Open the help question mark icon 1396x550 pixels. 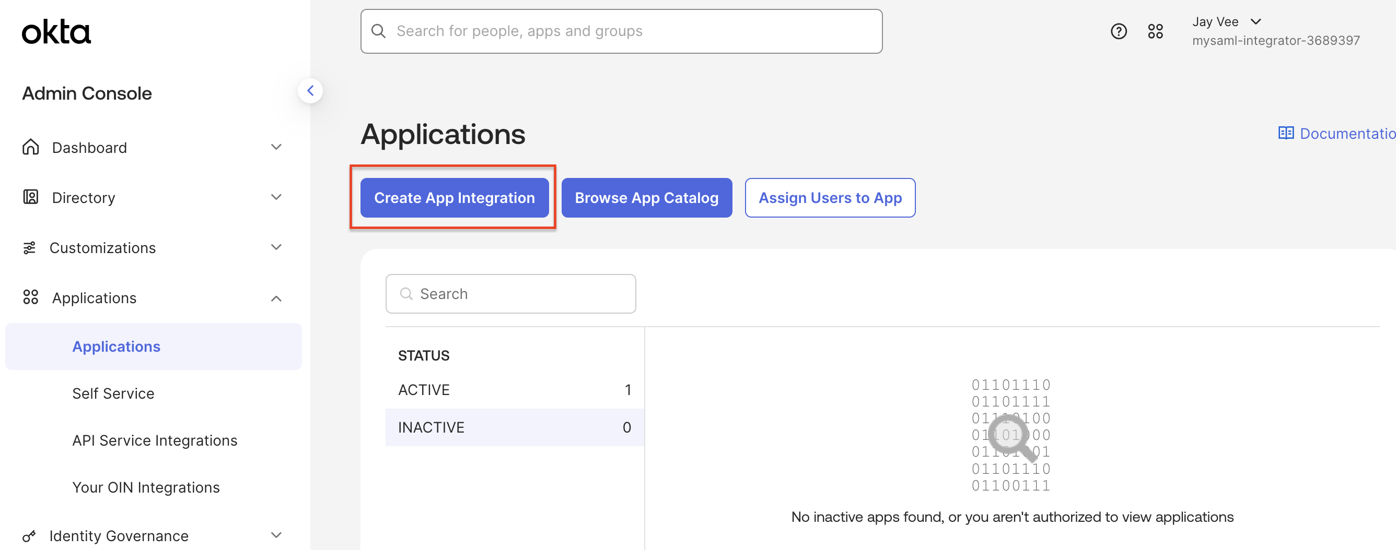(x=1119, y=31)
